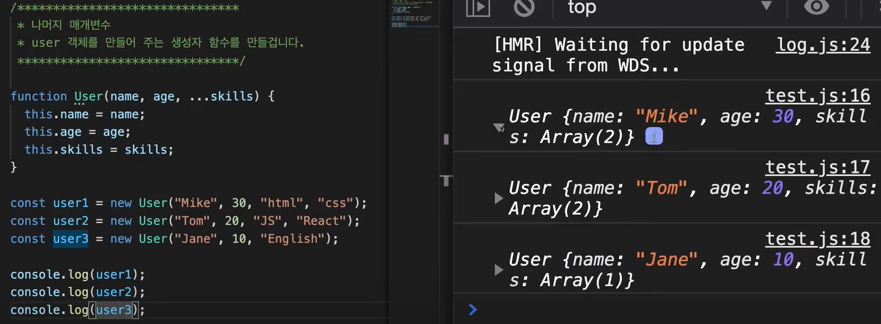Click the info badge after Array(2)

click(654, 137)
